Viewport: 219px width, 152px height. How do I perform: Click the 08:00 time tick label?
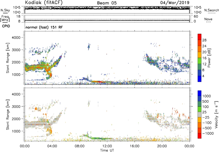click(x=80, y=146)
